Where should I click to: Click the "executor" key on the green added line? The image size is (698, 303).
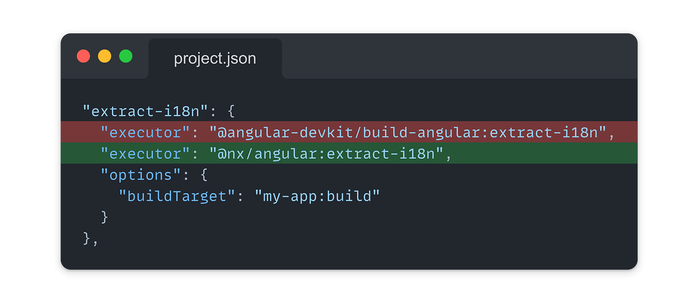click(x=141, y=153)
